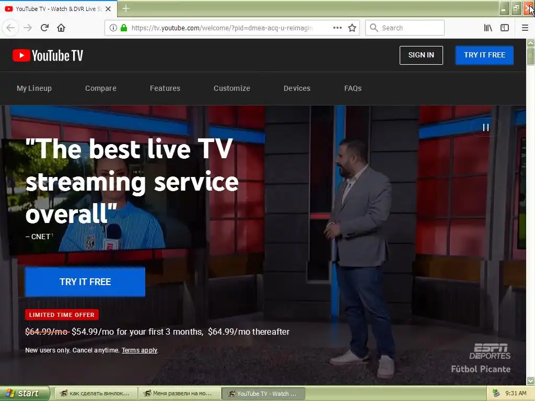Click header TRY IT FREE button
This screenshot has width=535, height=401.
point(484,55)
